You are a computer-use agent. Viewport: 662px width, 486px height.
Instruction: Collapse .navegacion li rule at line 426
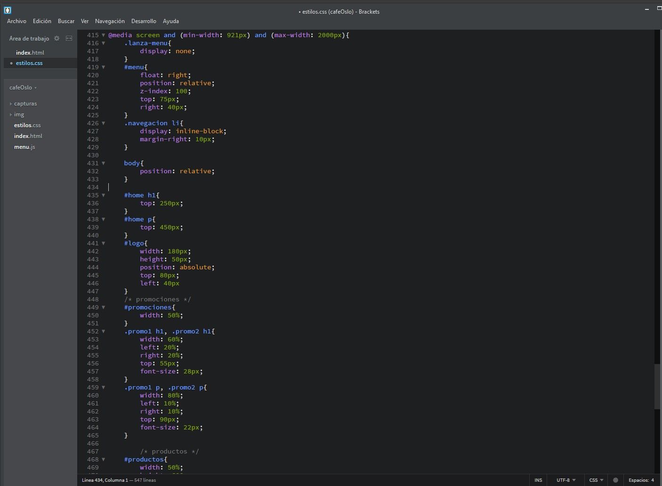(x=104, y=123)
